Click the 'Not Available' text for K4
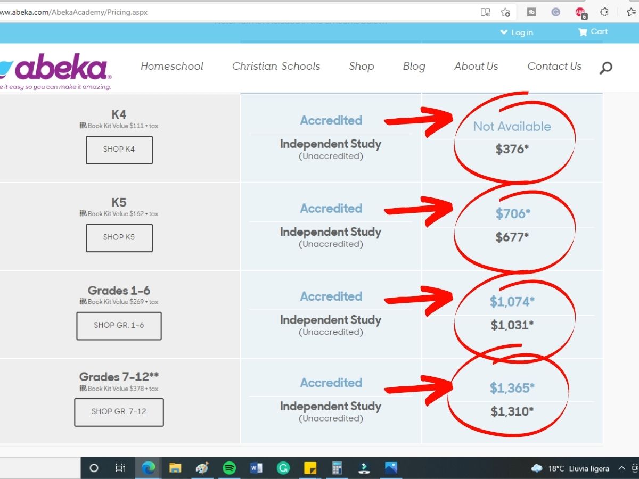This screenshot has width=639, height=479. tap(512, 127)
